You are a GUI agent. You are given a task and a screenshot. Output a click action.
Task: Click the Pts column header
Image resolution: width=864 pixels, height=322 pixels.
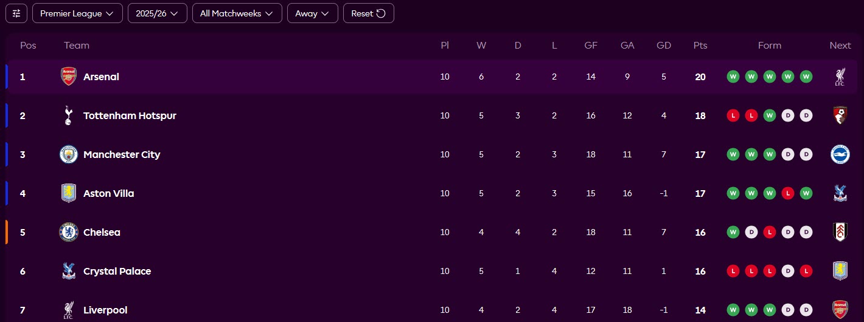[x=700, y=46]
